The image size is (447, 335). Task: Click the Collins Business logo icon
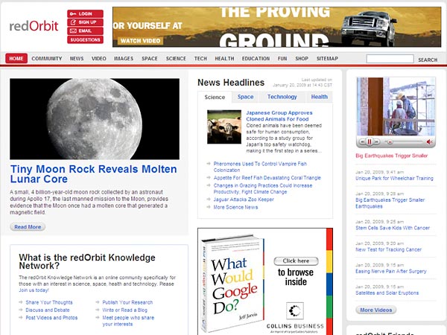point(295,310)
